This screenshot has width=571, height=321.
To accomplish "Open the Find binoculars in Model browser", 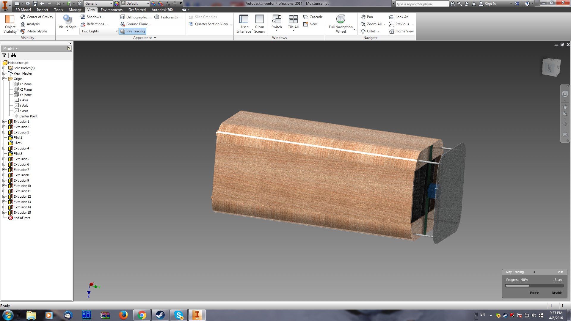I will tap(13, 55).
